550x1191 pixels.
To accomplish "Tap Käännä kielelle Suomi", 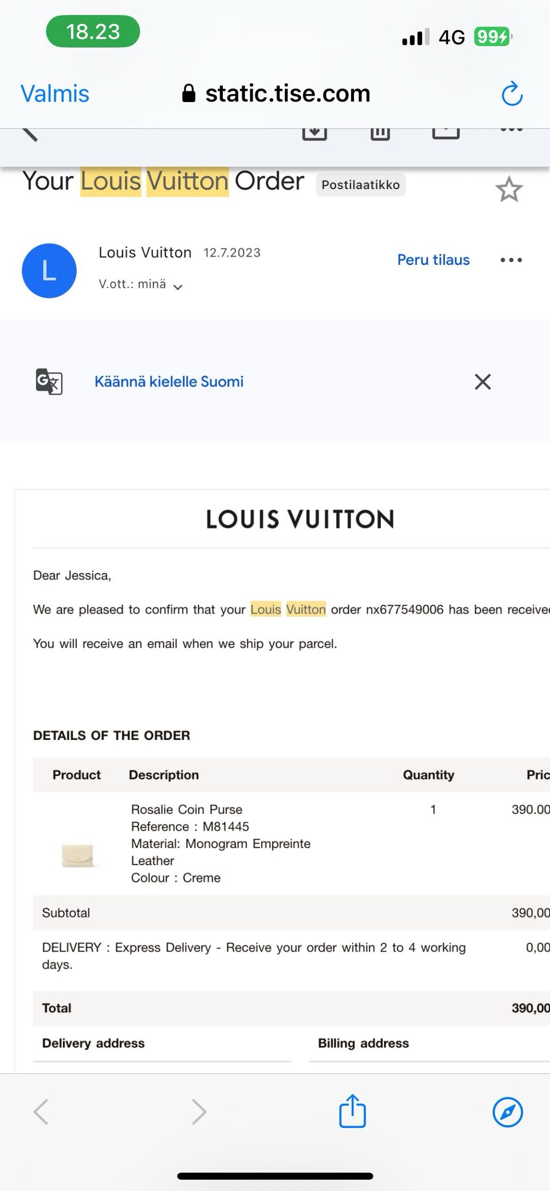I will (x=169, y=382).
